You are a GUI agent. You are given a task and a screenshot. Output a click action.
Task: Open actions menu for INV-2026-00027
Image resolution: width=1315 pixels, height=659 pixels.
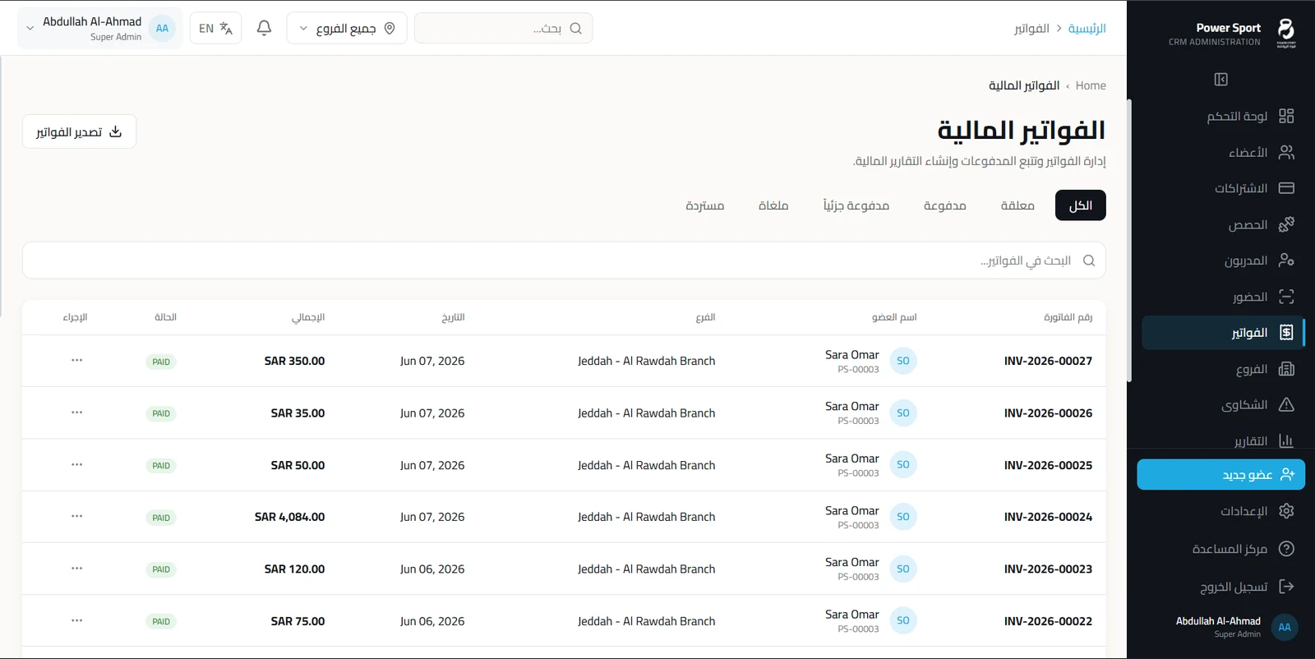click(x=76, y=361)
